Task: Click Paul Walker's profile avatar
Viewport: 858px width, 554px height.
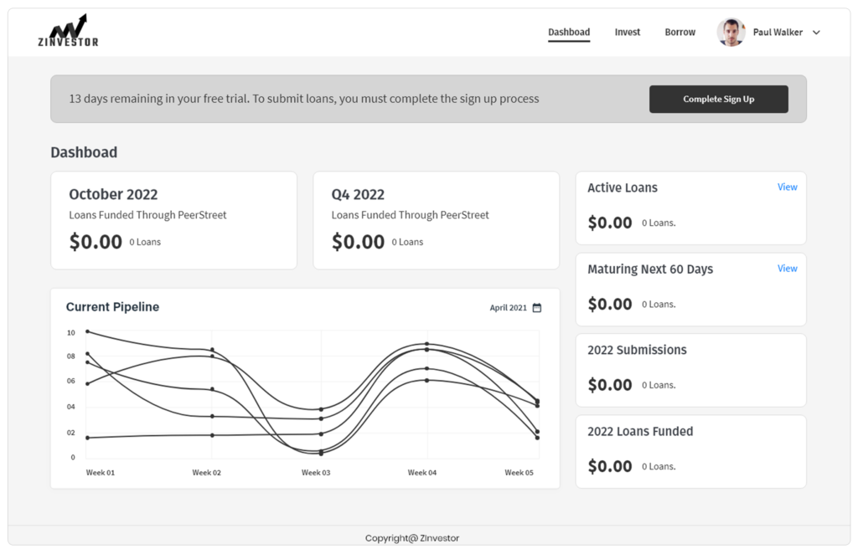Action: 731,33
